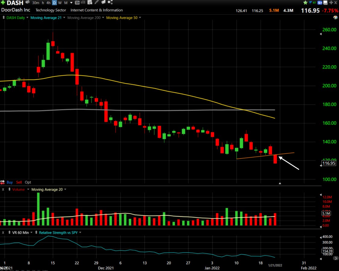Image resolution: width=339 pixels, height=271 pixels.
Task: Click the Opt options button
Action: (x=28, y=182)
